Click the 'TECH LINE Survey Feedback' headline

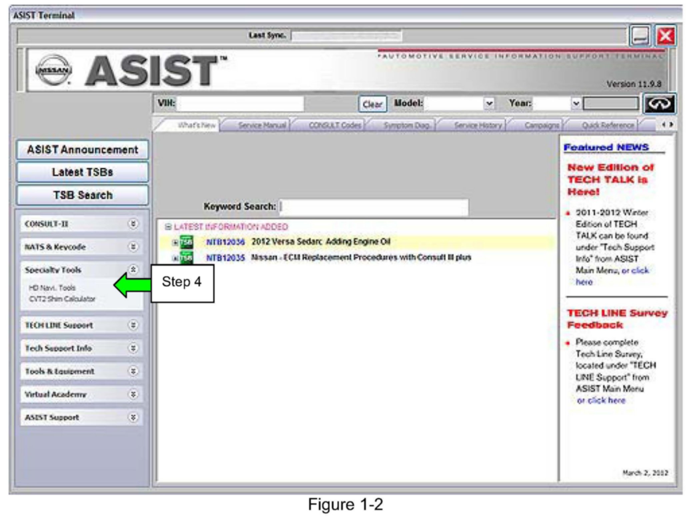click(617, 319)
